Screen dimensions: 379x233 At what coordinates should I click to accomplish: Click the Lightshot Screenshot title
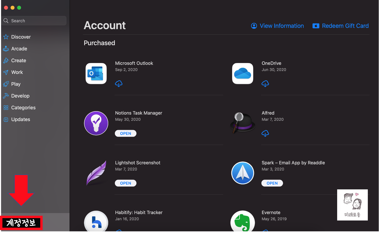138,163
